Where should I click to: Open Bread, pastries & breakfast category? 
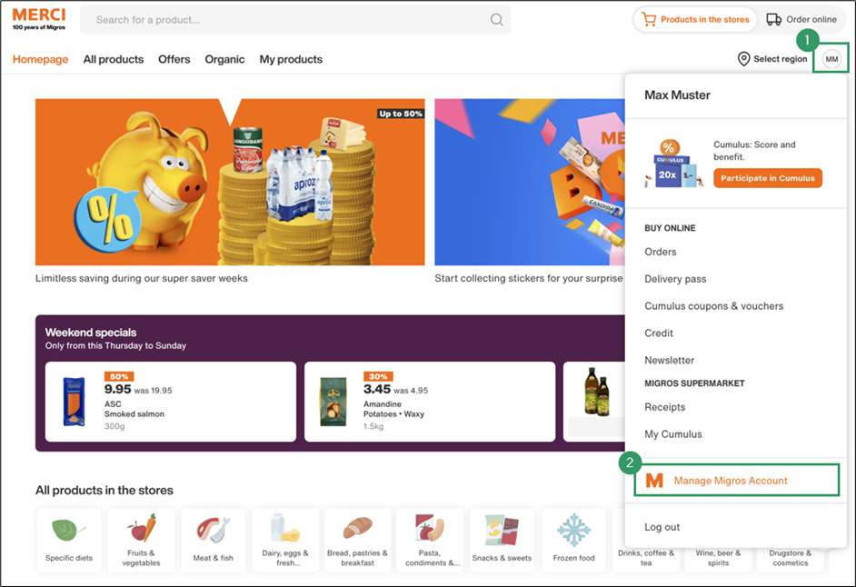[358, 540]
